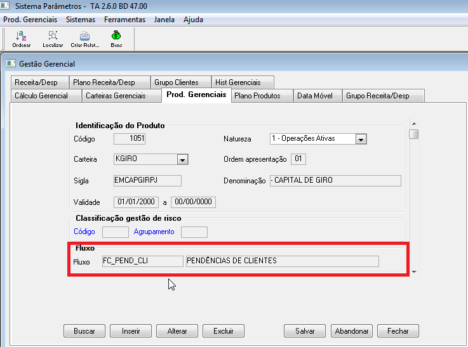Click the scrollbar up arrow
The image size is (468, 347).
[414, 124]
